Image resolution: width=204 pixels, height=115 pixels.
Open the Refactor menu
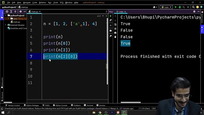pos(42,3)
